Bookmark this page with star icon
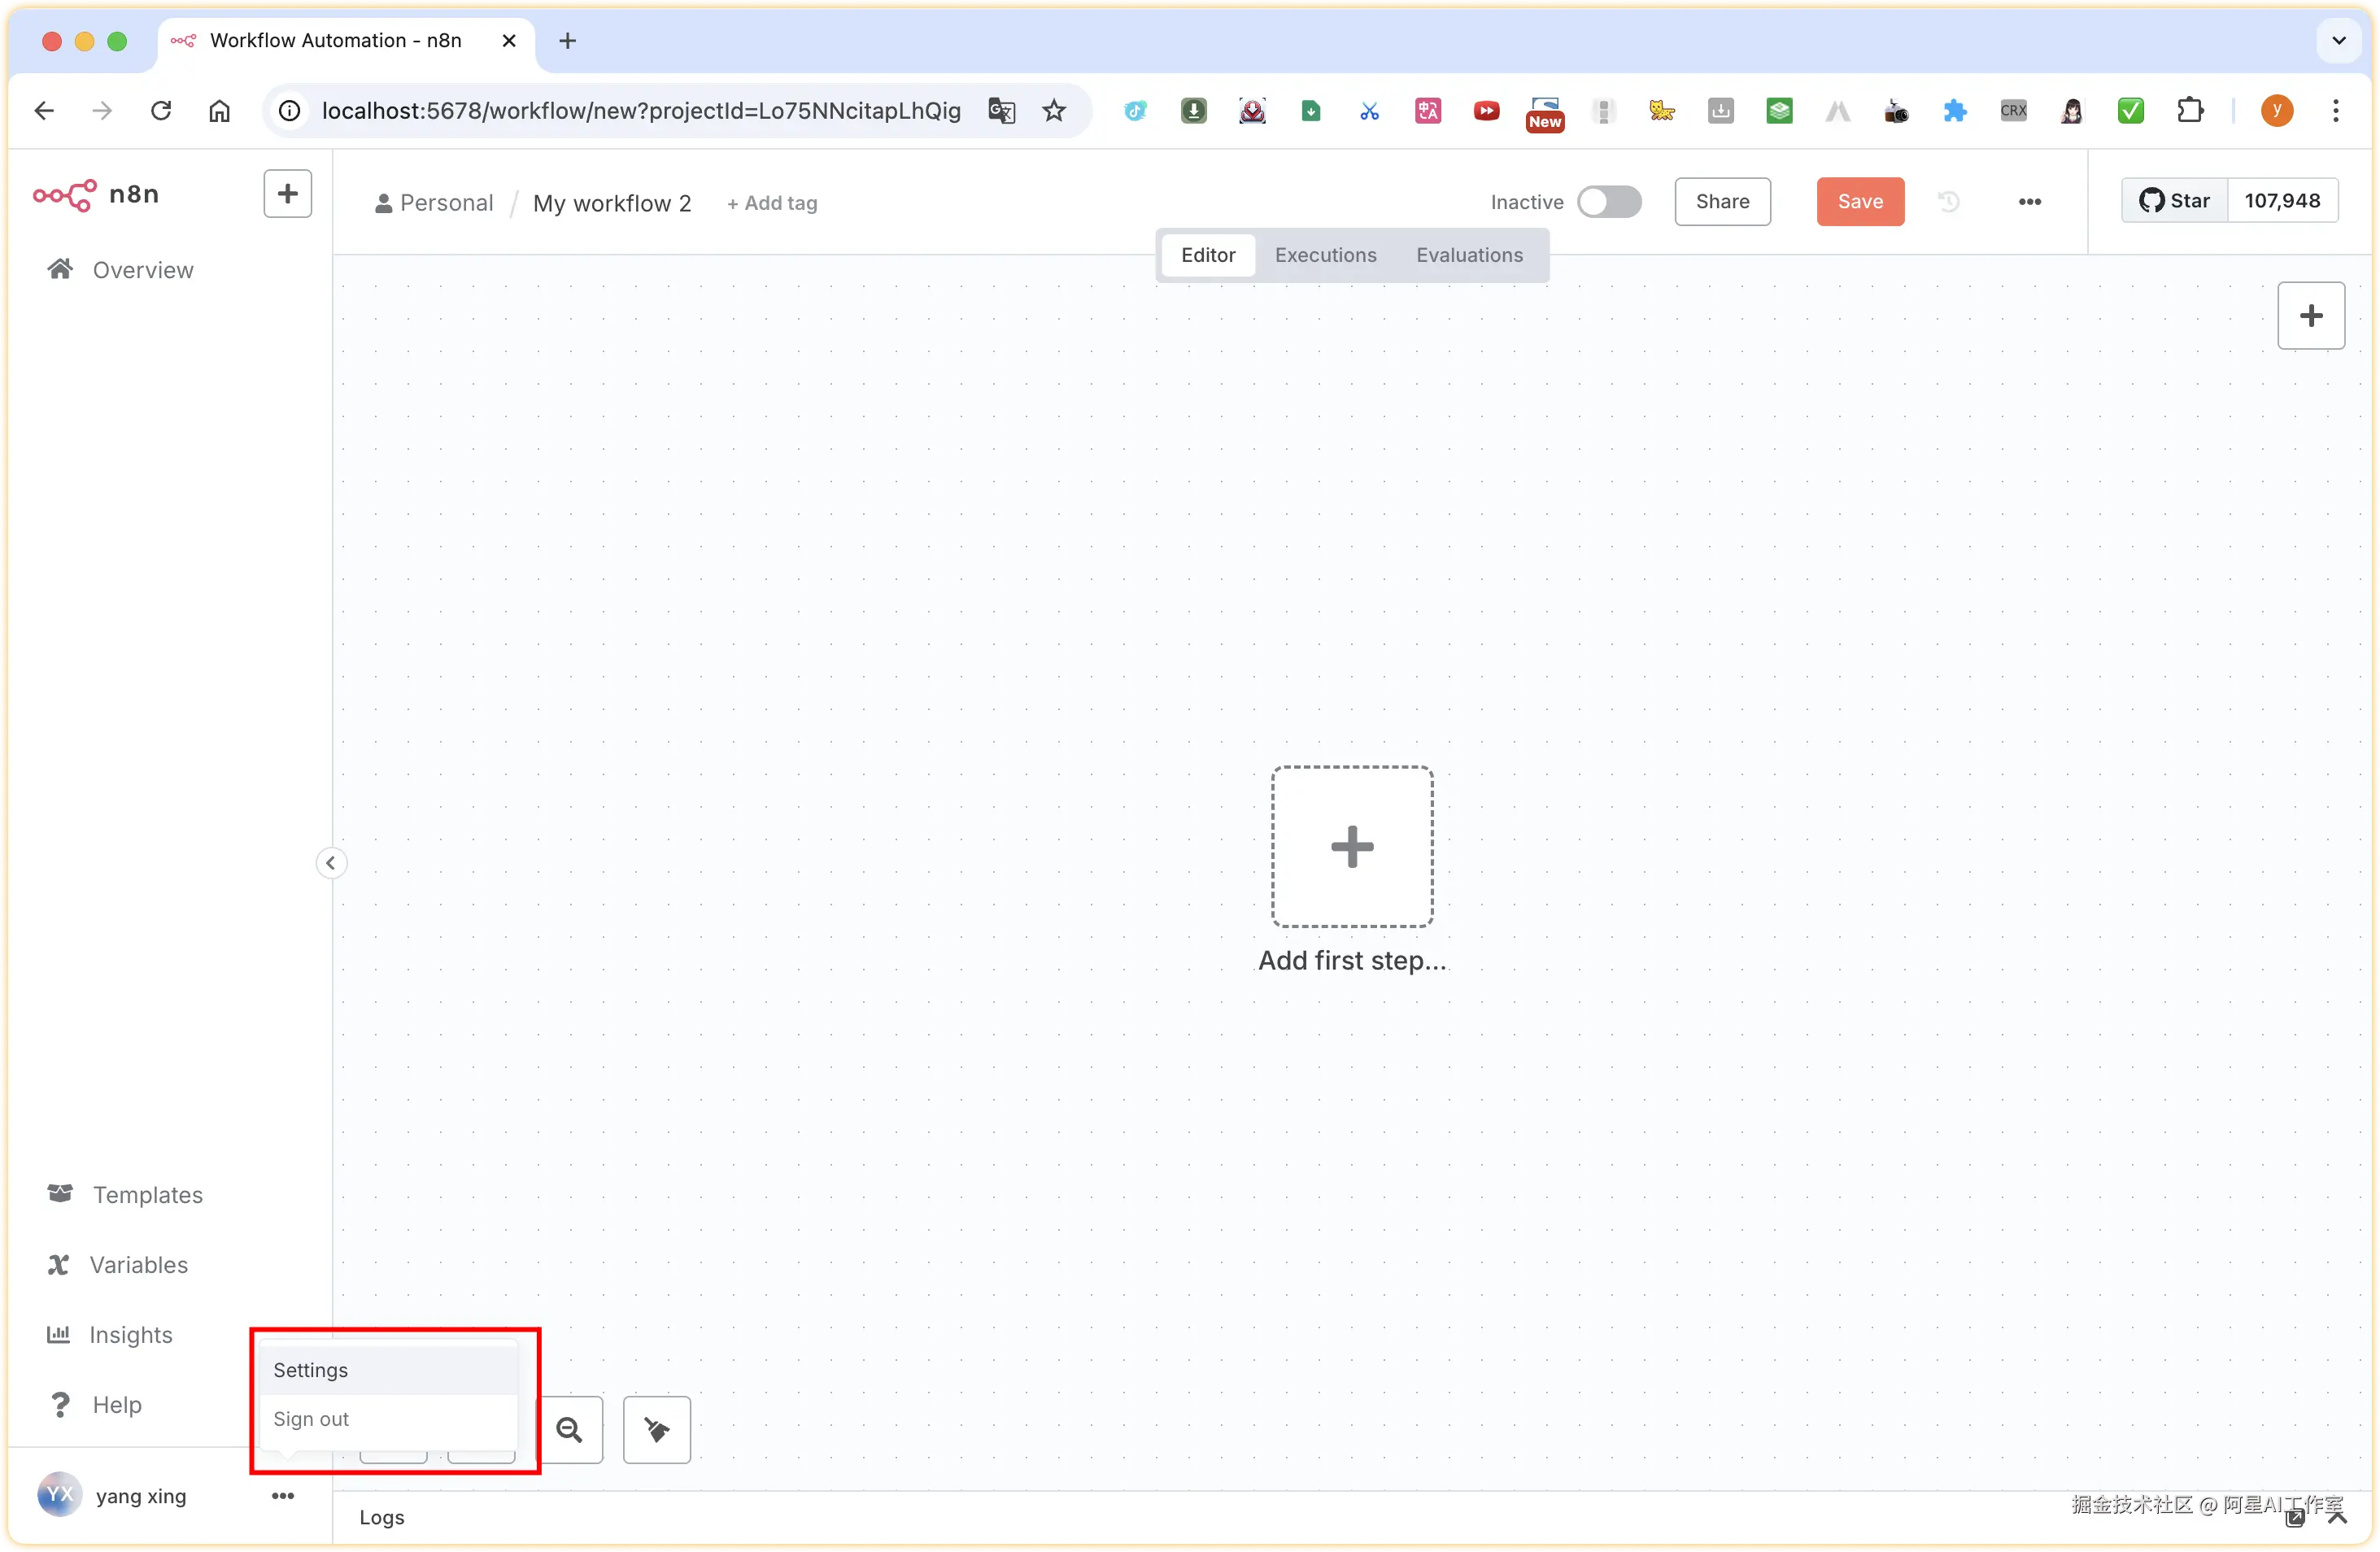This screenshot has height=1552, width=2380. click(x=1054, y=111)
